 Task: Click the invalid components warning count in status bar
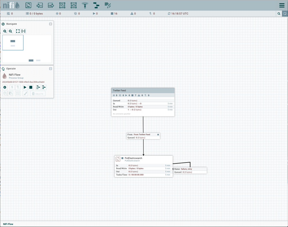[133, 14]
